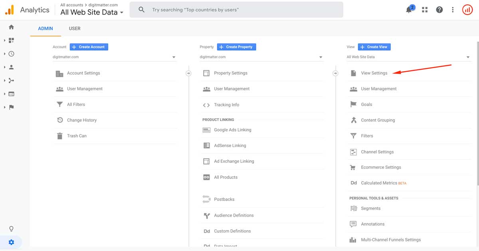This screenshot has height=251, width=479.
Task: Open the Account column digitmatter.com dropdown
Action: (x=115, y=57)
